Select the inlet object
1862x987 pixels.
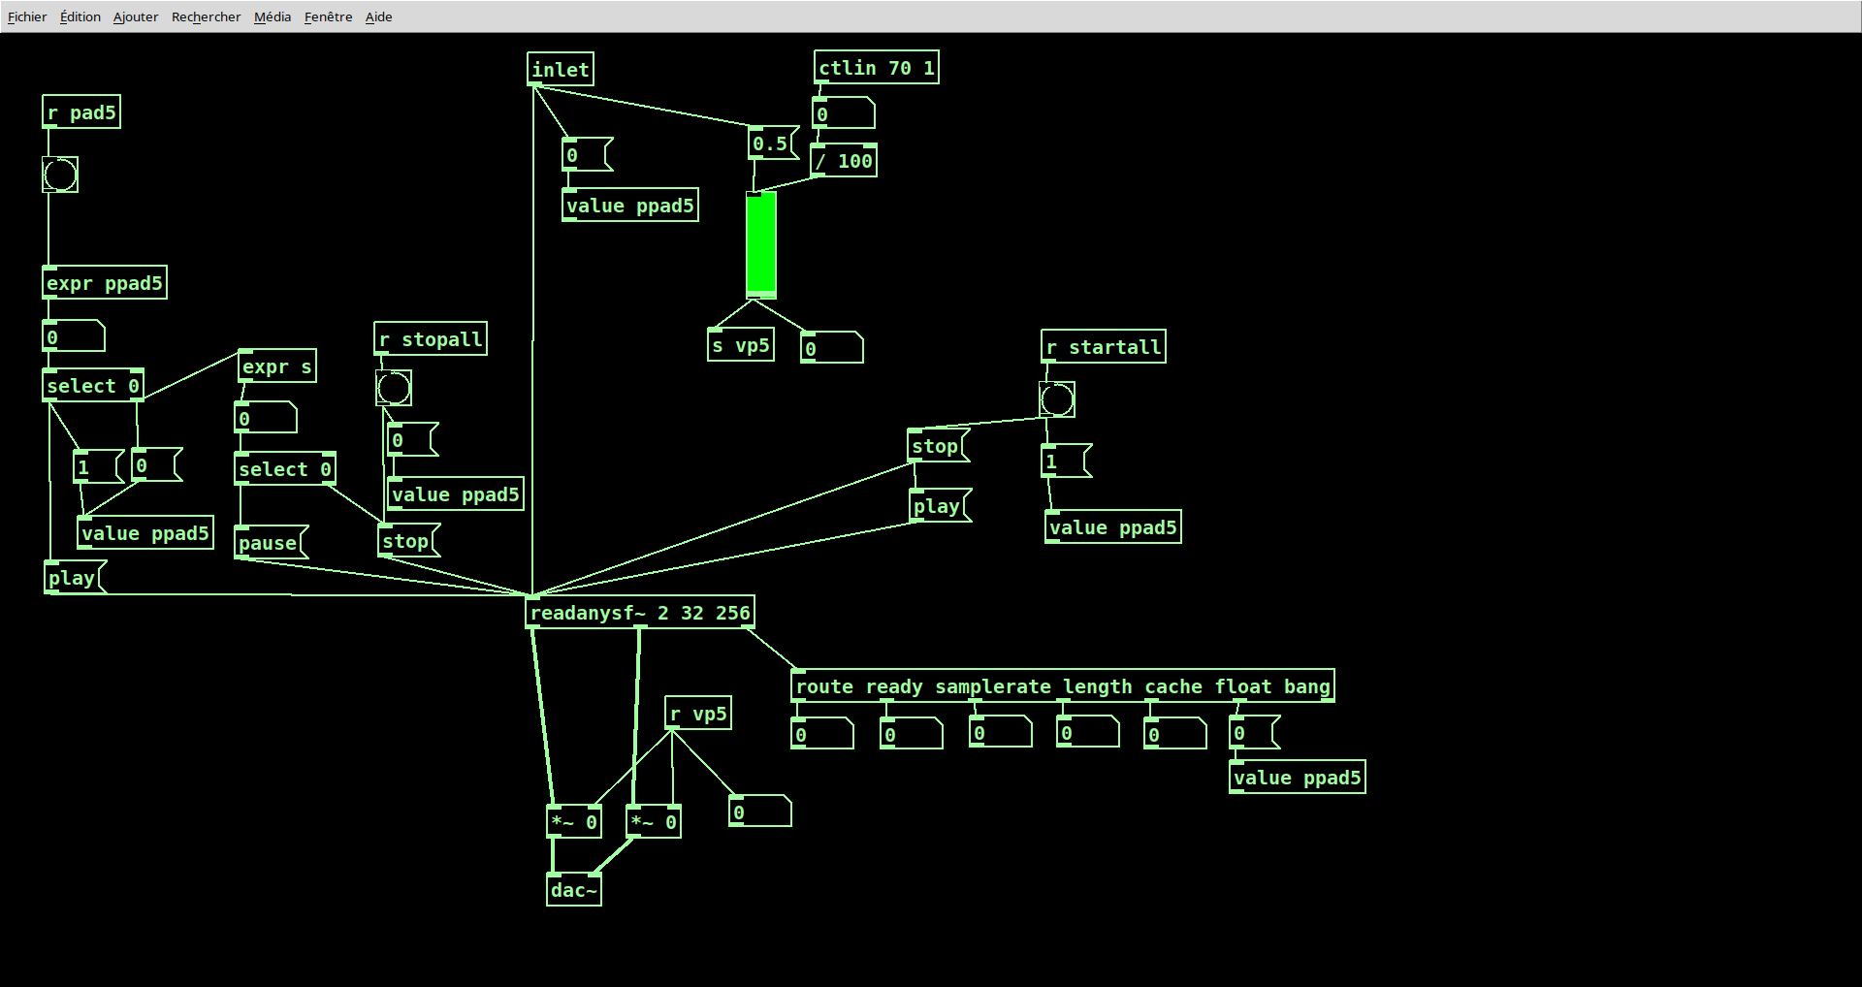pyautogui.click(x=561, y=70)
